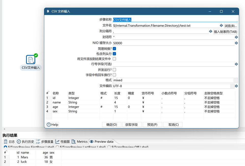The height and width of the screenshot is (166, 245).
Task: Click variable icon beside 列分隔符 field
Action: click(x=210, y=32)
